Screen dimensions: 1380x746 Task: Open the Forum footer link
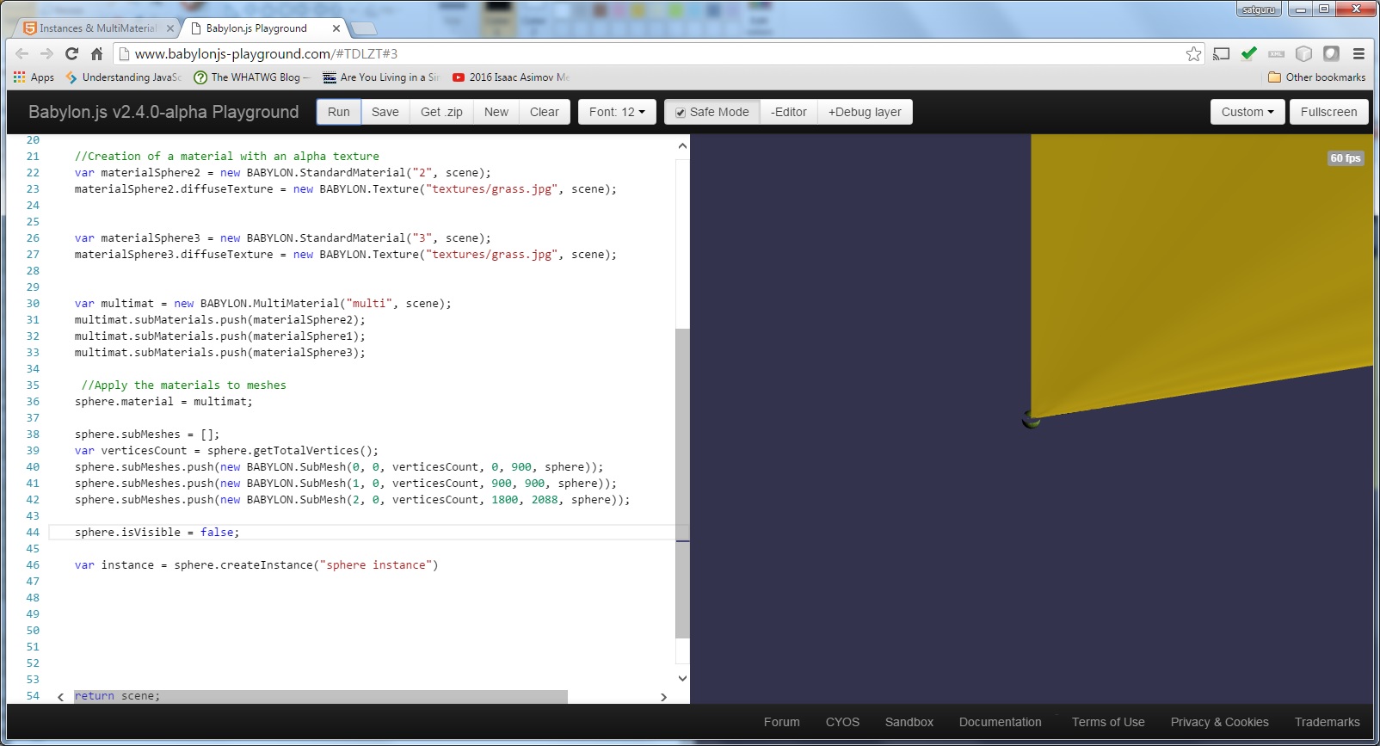[x=782, y=722]
